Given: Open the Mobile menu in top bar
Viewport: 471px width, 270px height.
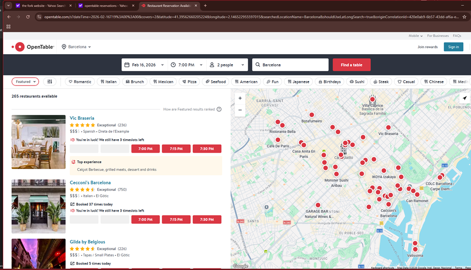Looking at the screenshot, I should pyautogui.click(x=415, y=36).
